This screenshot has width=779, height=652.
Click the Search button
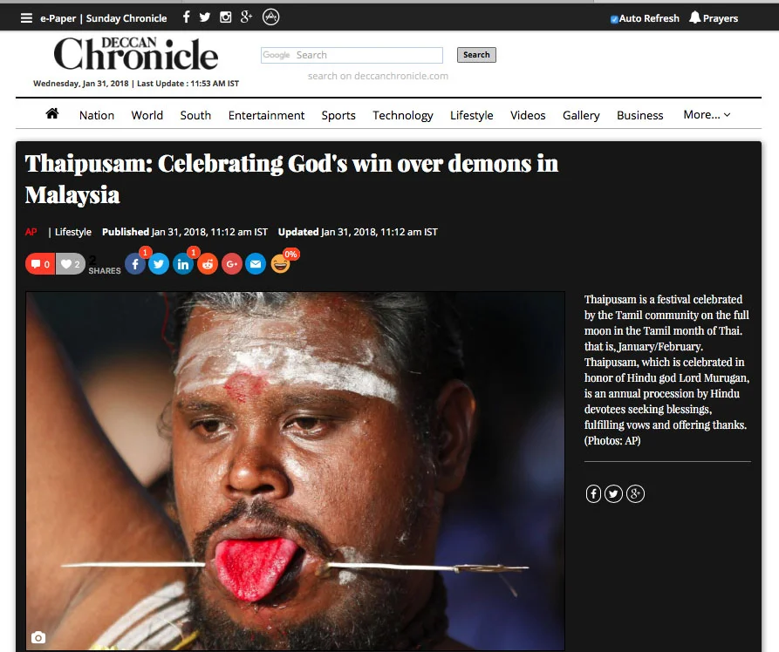point(476,55)
